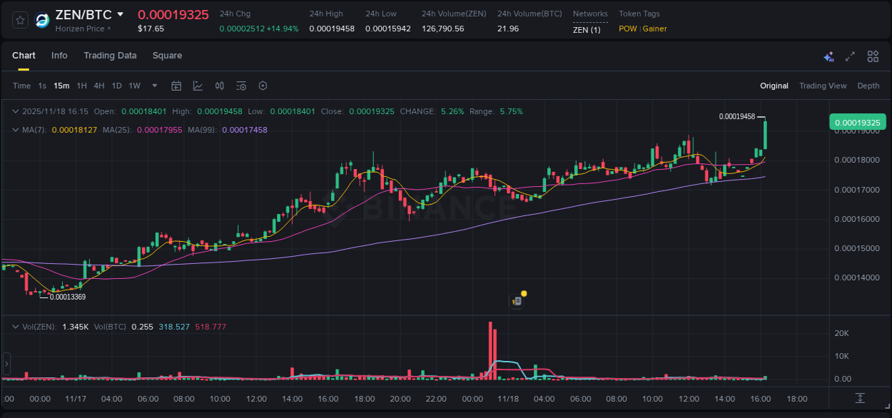Open the ZEN/BTC pair selector dropdown
892x418 pixels.
[x=120, y=14]
